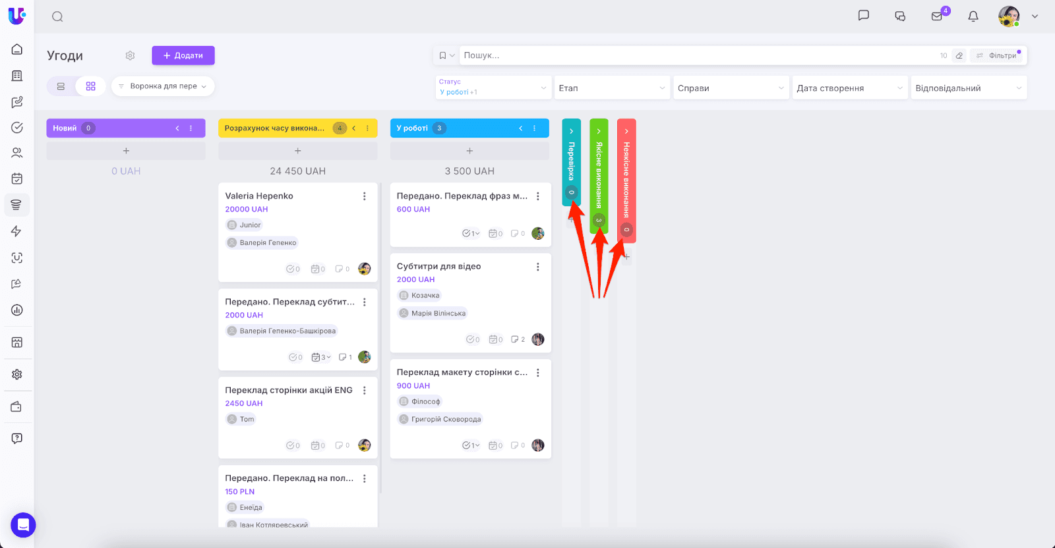Image resolution: width=1055 pixels, height=548 pixels.
Task: Click the Григорій Сковорода contact chip
Action: click(440, 420)
